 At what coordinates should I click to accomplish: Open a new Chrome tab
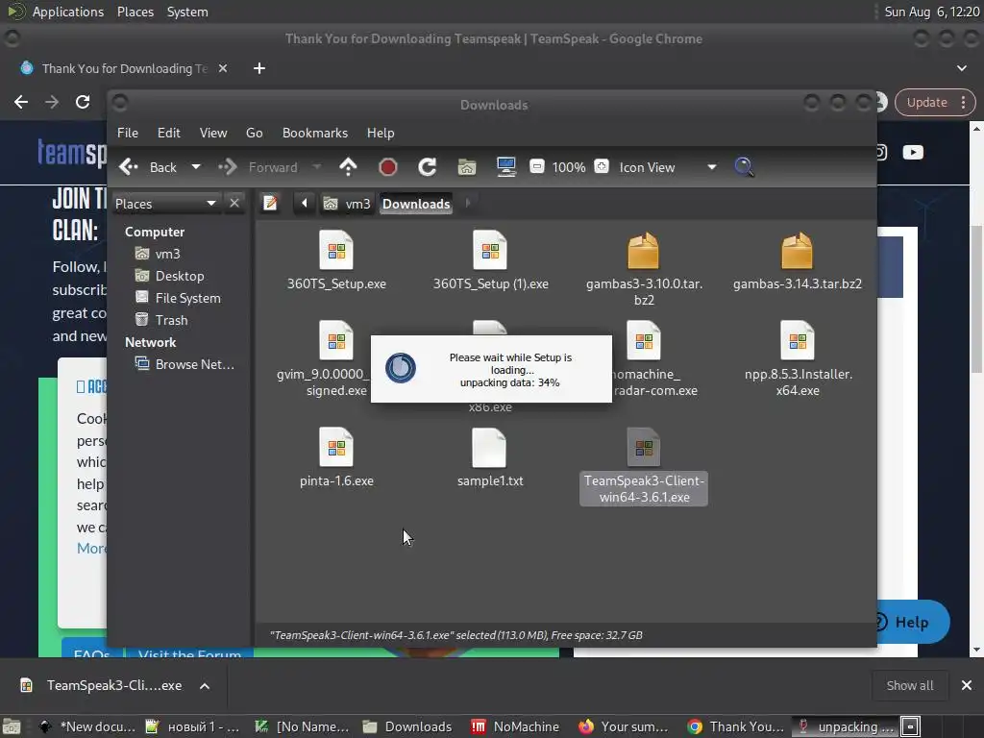coord(259,68)
